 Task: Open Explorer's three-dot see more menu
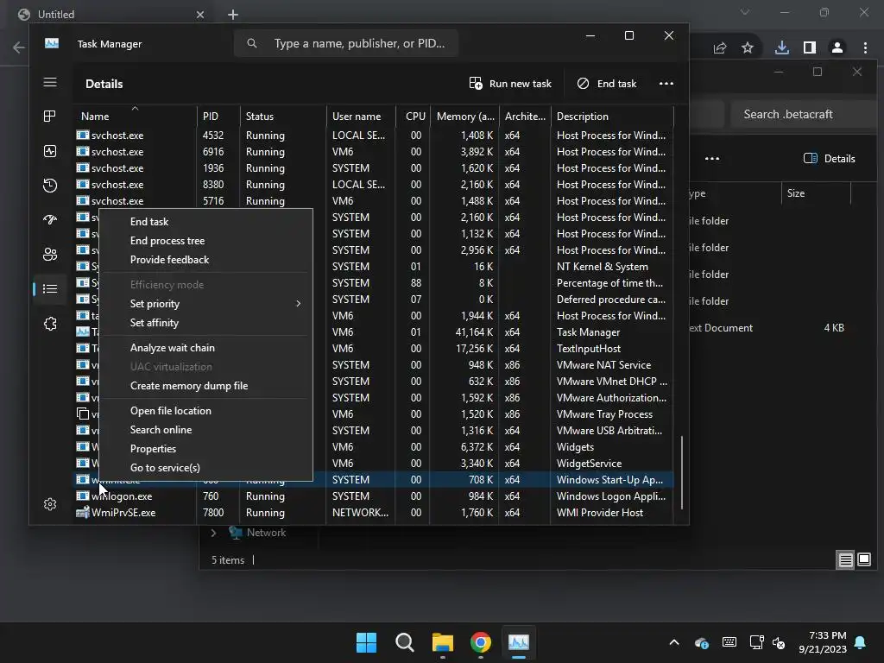712,159
